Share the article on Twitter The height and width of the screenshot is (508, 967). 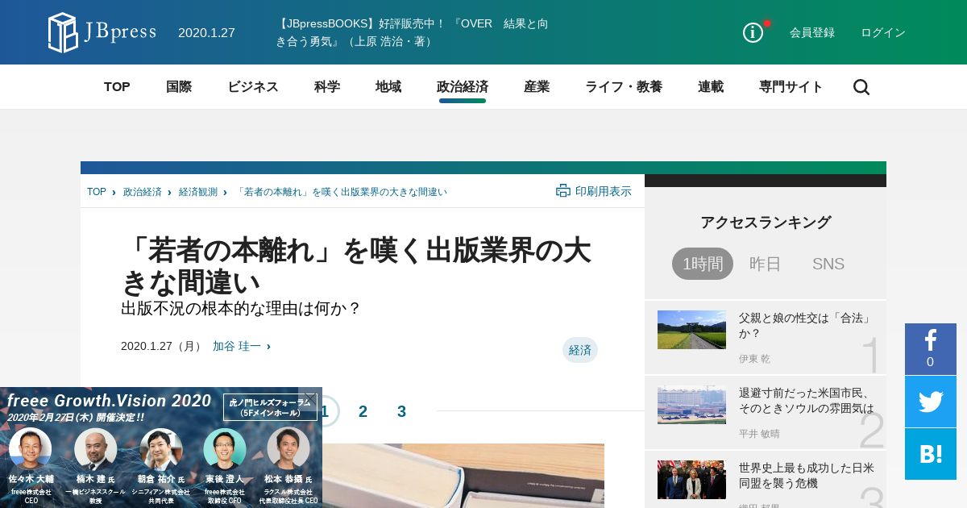(x=930, y=402)
